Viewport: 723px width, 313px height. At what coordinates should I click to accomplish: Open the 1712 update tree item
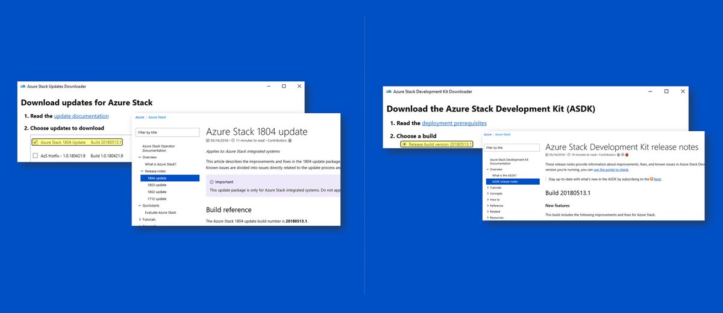pyautogui.click(x=157, y=199)
